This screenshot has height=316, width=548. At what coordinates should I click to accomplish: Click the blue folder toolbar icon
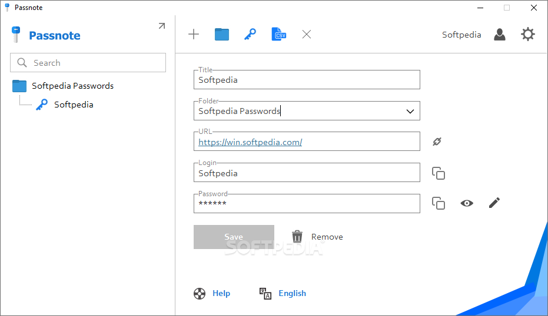pyautogui.click(x=221, y=35)
